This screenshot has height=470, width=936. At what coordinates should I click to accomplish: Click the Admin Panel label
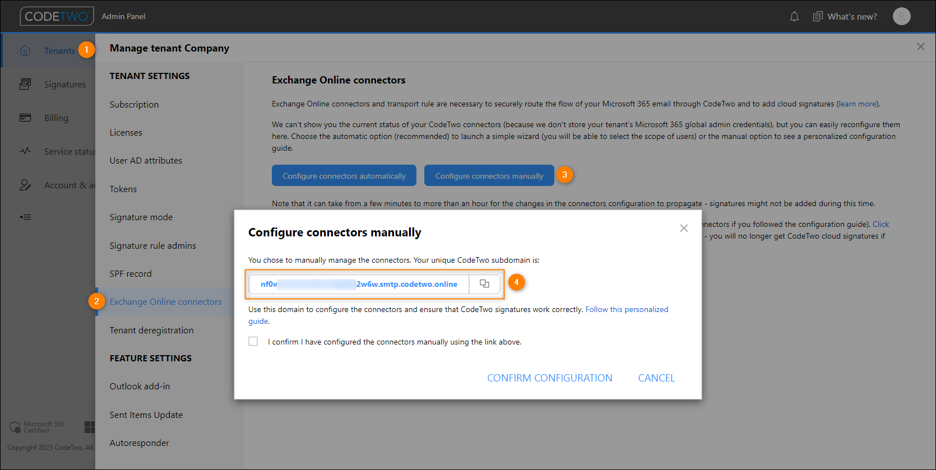[x=123, y=17]
